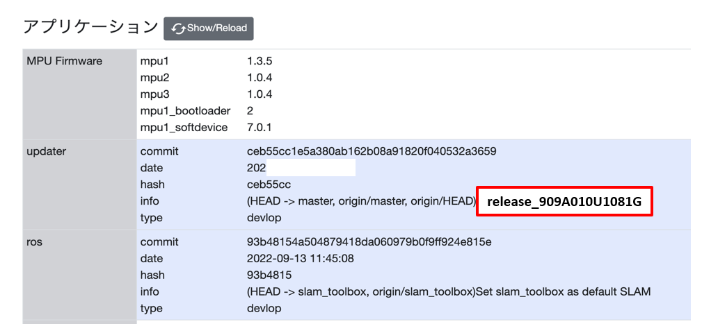Click the updater info HEAD -> master text
Screen dimensions: 702x324
pyautogui.click(x=360, y=201)
